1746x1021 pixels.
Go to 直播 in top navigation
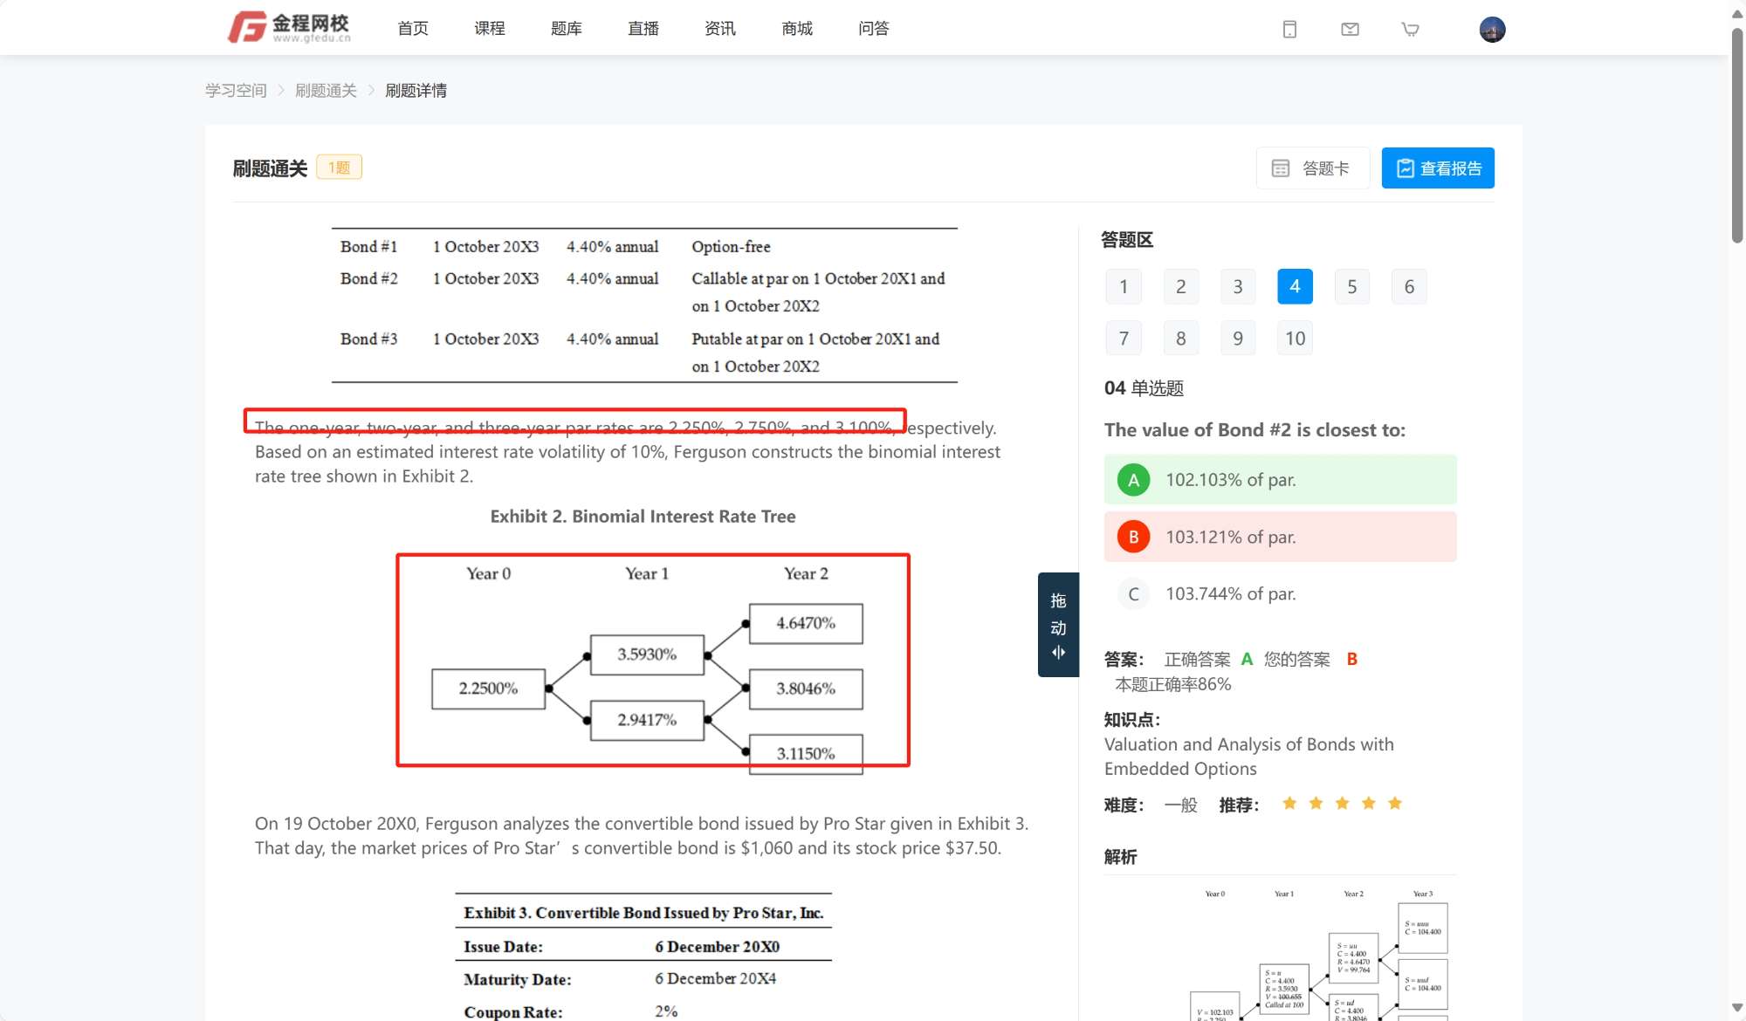point(643,29)
